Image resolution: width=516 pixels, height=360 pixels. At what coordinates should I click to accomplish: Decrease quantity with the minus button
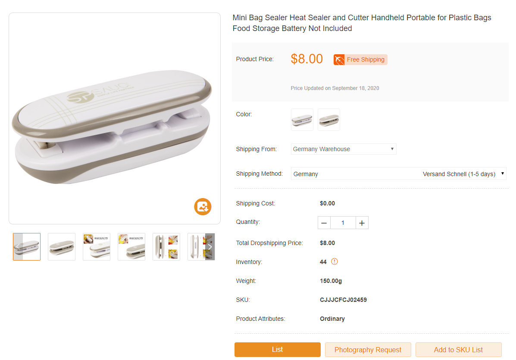tap(324, 223)
